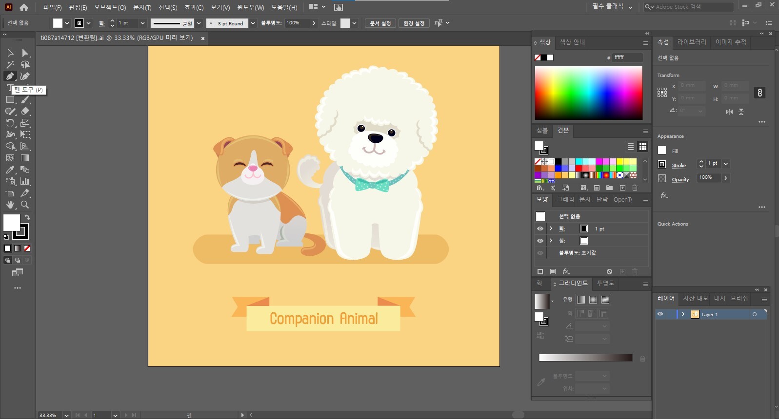Toggle visibility of the stroke (획) attribute
Image resolution: width=779 pixels, height=419 pixels.
[540, 229]
